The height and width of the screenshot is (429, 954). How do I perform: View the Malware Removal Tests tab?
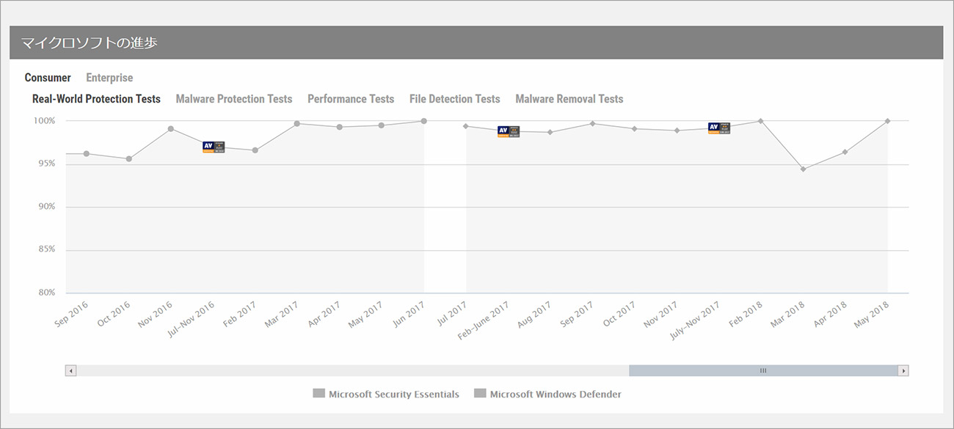[569, 99]
